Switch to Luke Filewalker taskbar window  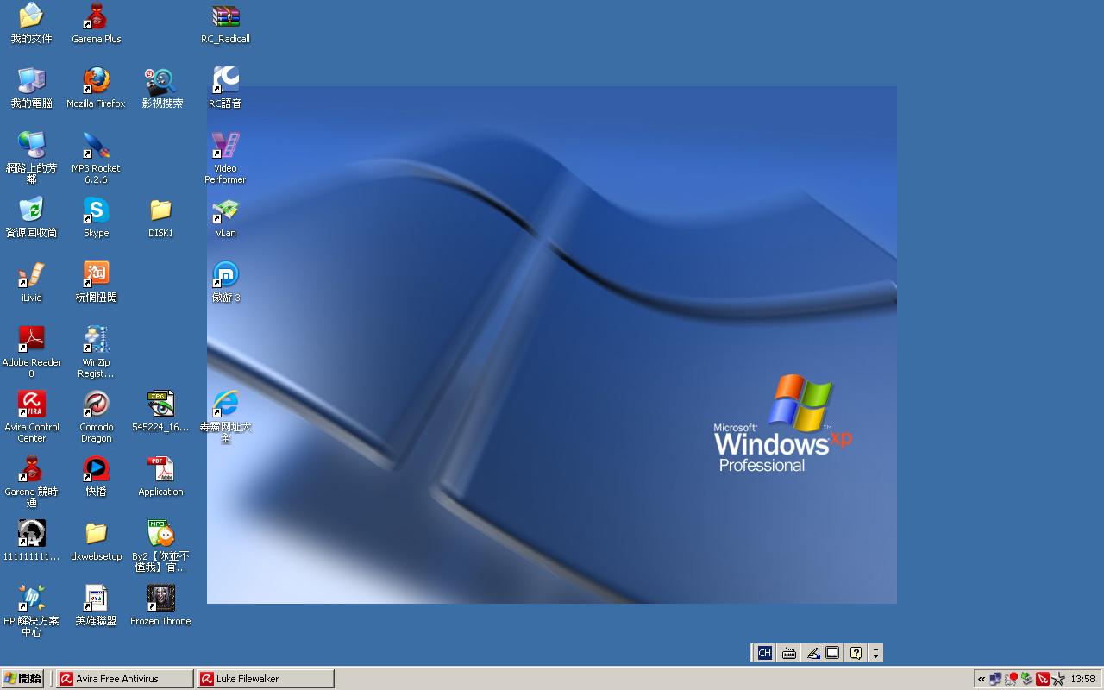(265, 679)
